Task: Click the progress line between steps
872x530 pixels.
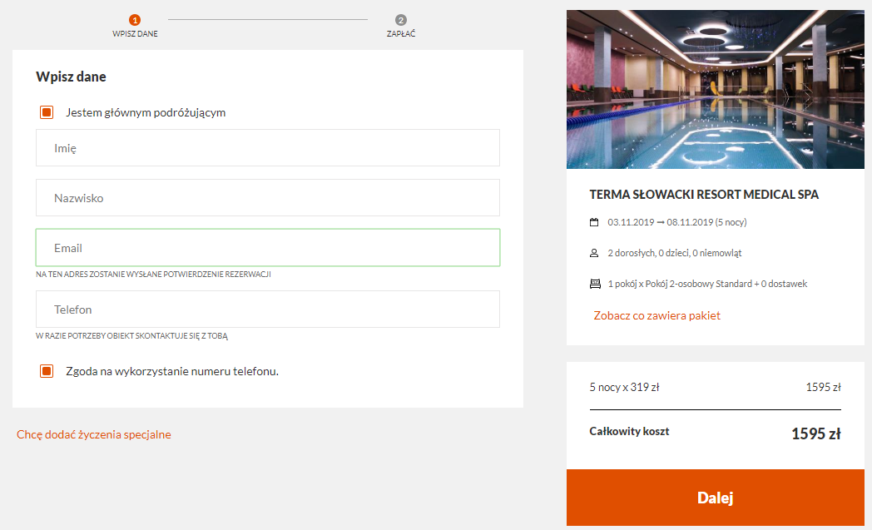Action: [268, 19]
